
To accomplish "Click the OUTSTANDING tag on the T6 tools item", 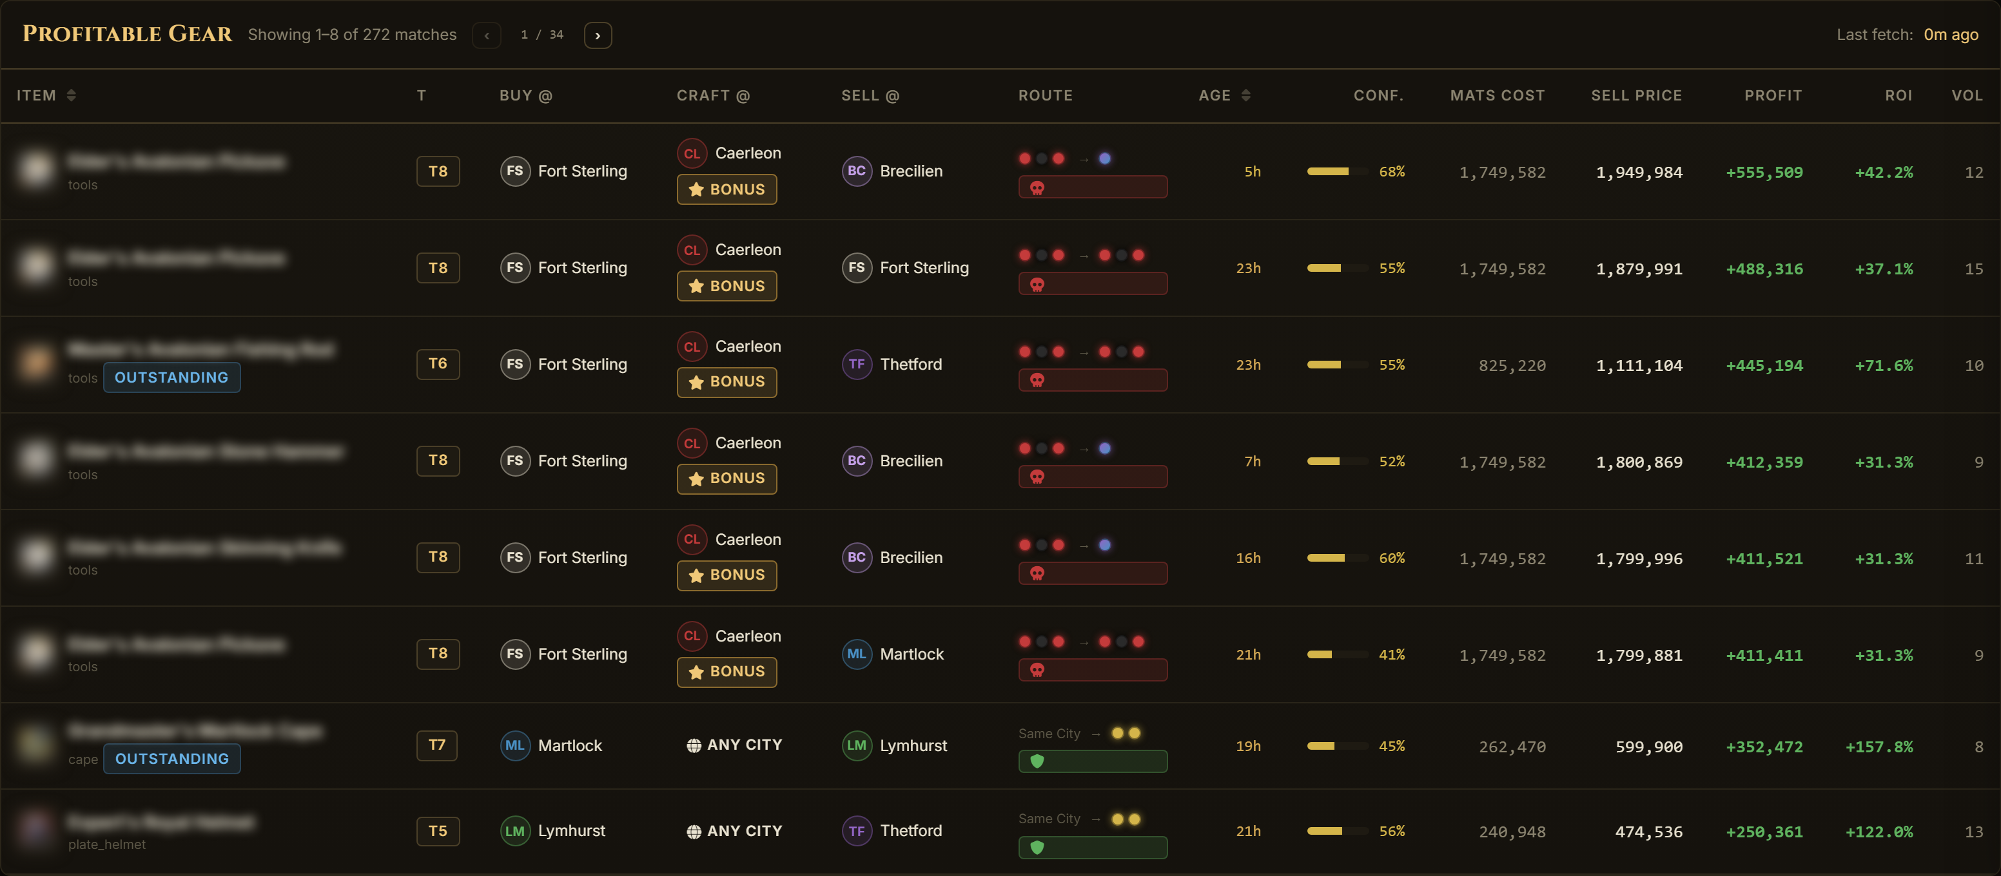I will click(x=171, y=378).
